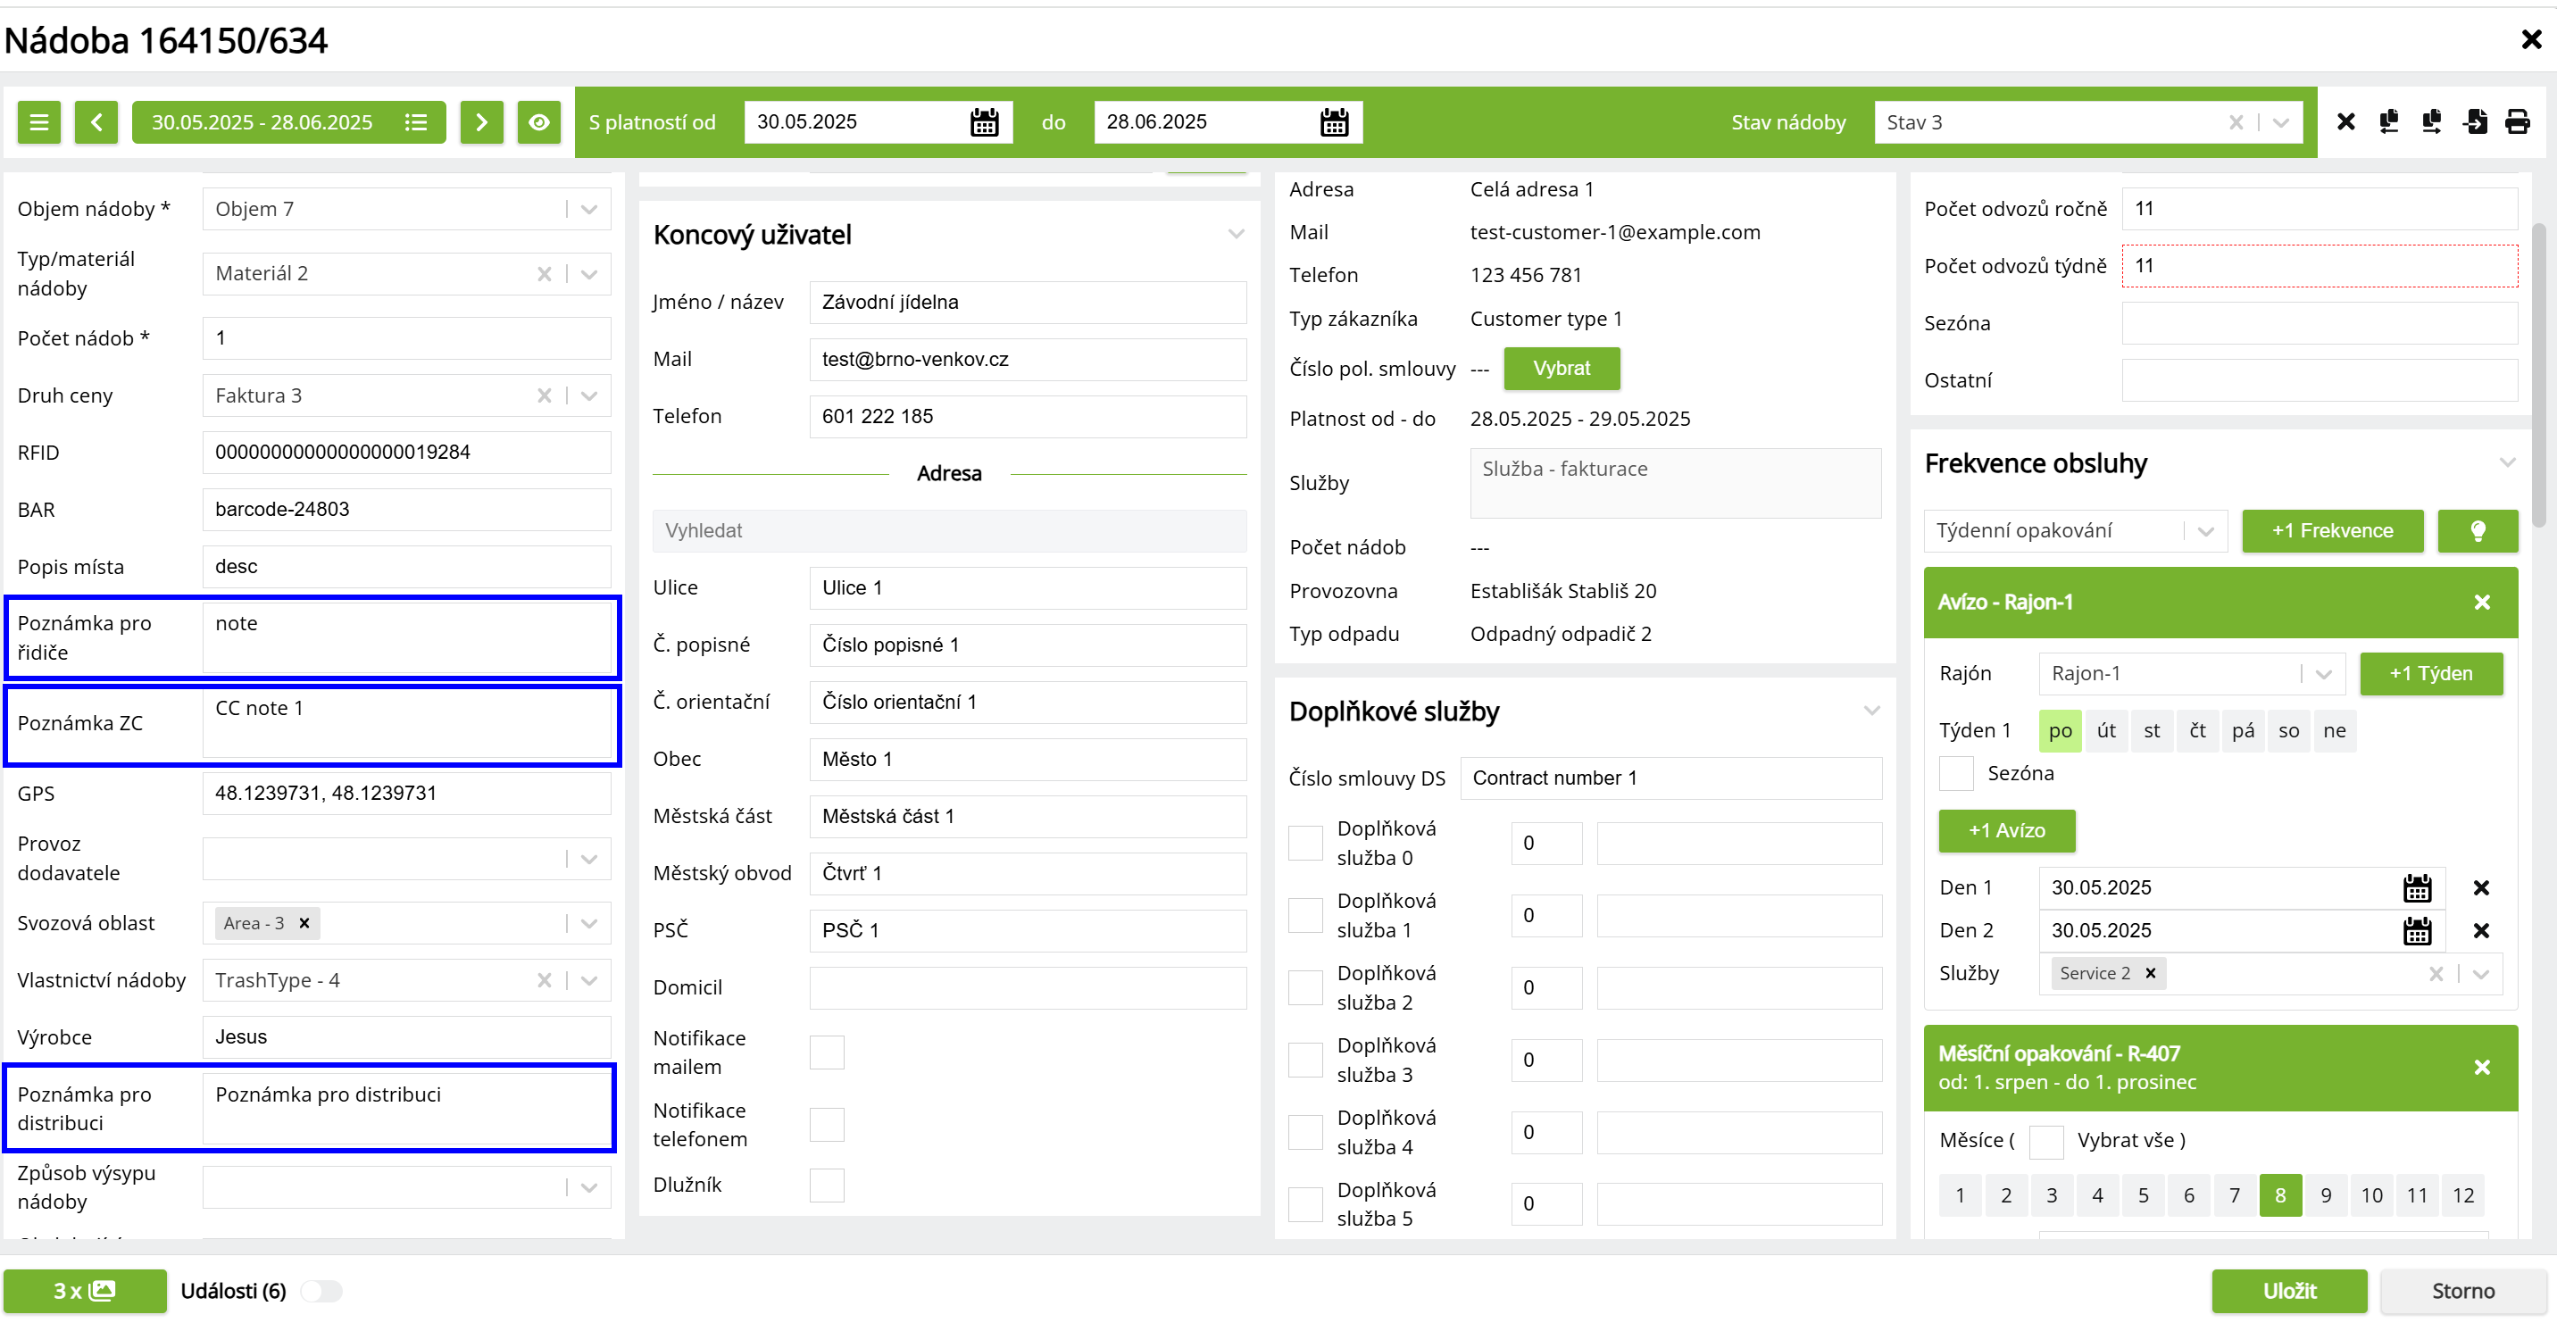
Task: Click the printer icon in toolbar
Action: (x=2518, y=122)
